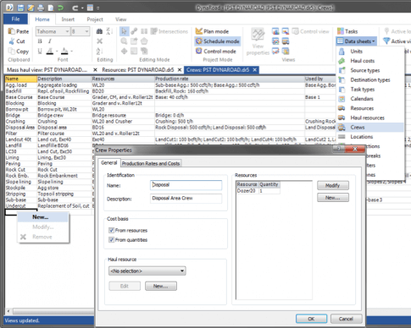This screenshot has width=411, height=328.
Task: Toggle the From resources checkbox
Action: click(111, 230)
